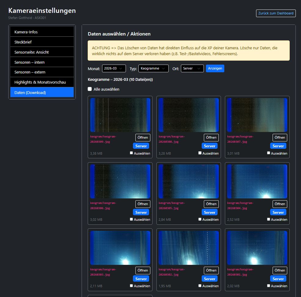The width and height of the screenshot is (301, 297).
Task: Select Sensoren – extern in the sidebar
Action: point(42,72)
